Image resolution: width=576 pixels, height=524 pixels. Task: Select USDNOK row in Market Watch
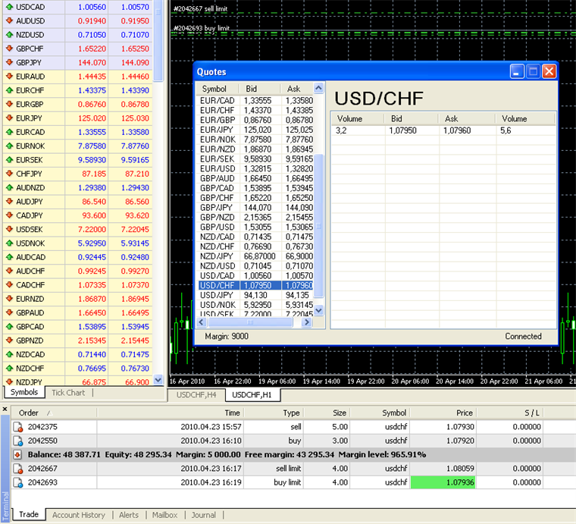coord(77,243)
